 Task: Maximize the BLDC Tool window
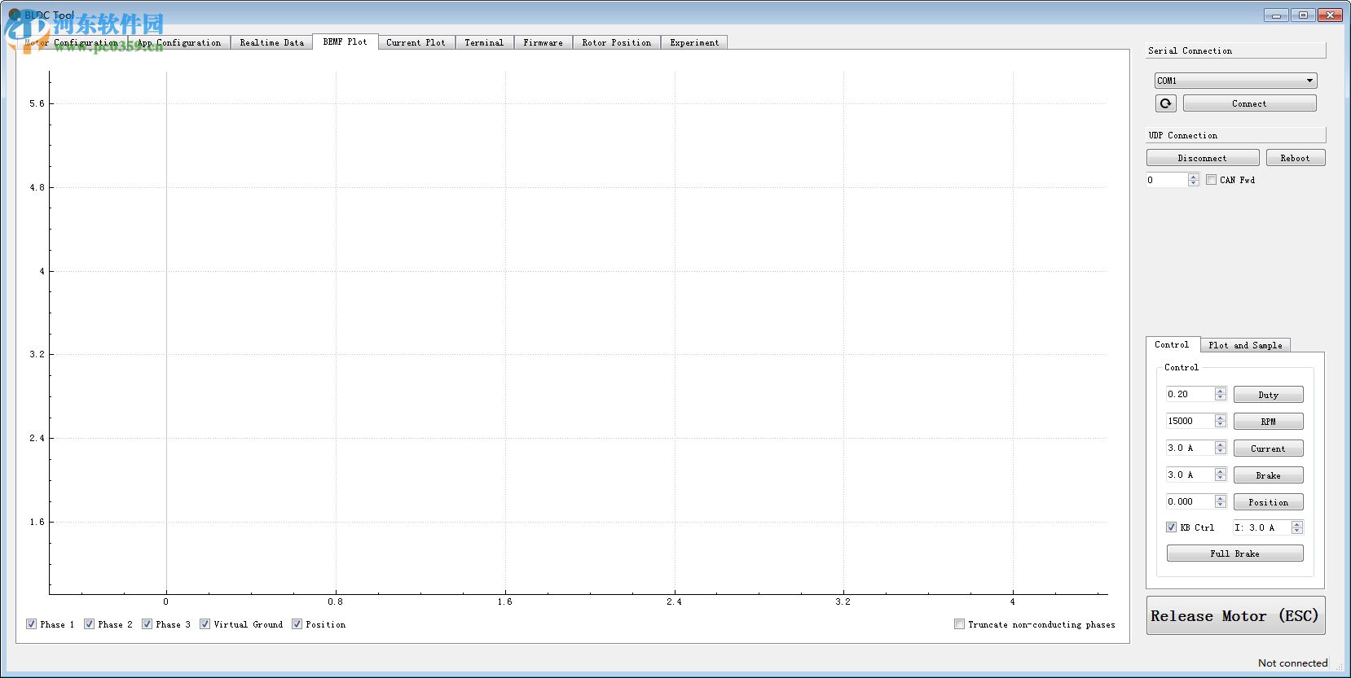point(1303,15)
